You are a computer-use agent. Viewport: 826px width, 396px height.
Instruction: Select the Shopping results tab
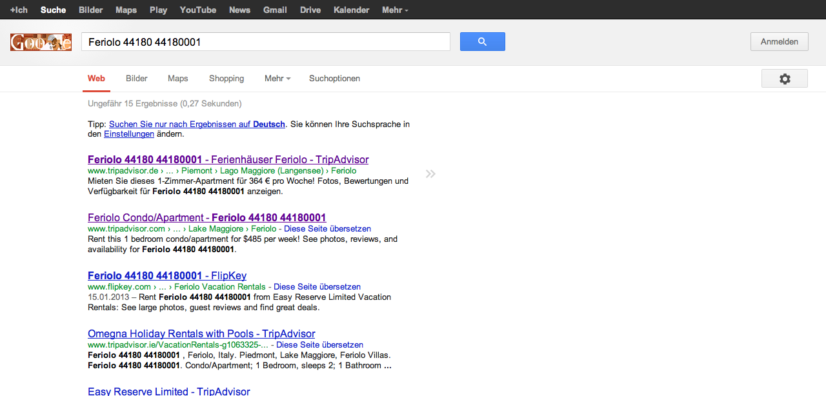(x=227, y=79)
